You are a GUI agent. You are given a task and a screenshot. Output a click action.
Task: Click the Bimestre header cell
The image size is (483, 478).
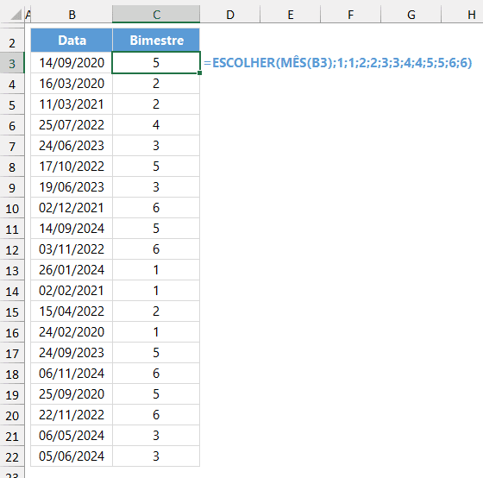pyautogui.click(x=156, y=41)
